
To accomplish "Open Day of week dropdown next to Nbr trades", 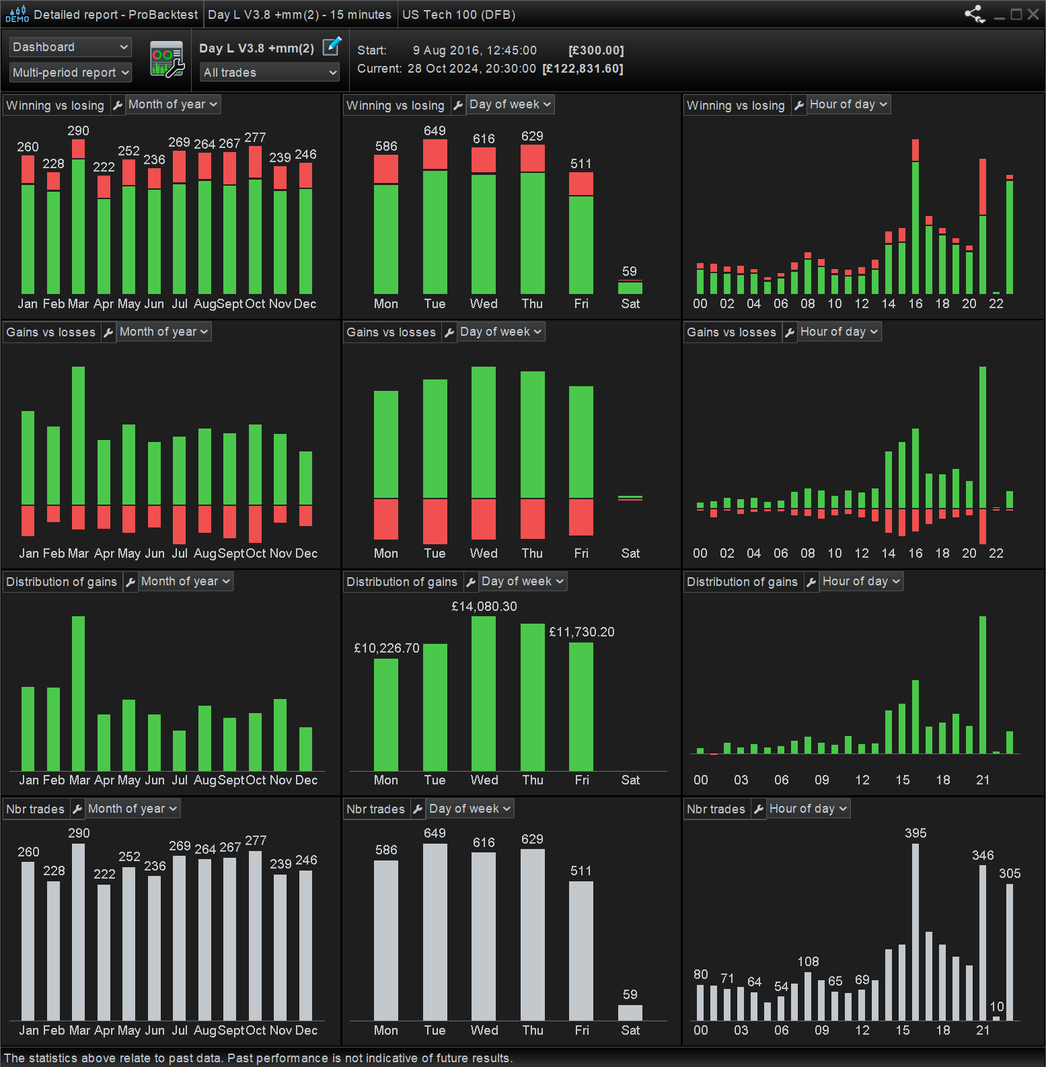I will pyautogui.click(x=470, y=809).
